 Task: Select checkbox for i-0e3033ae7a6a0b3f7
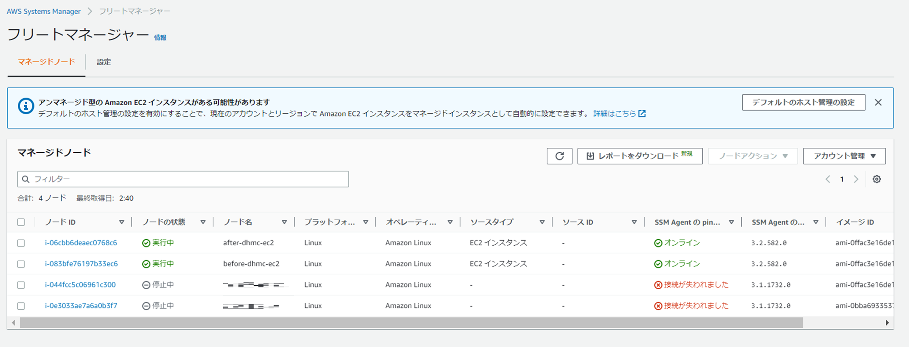21,306
